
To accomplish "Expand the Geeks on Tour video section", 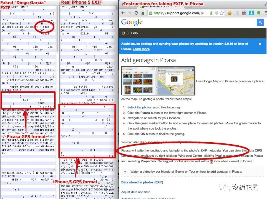I will [x=125, y=172].
